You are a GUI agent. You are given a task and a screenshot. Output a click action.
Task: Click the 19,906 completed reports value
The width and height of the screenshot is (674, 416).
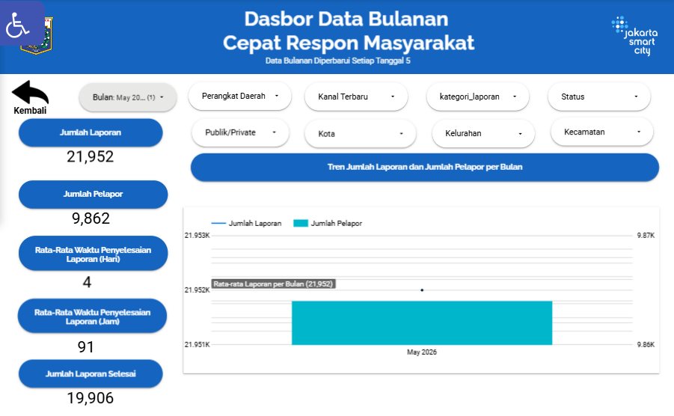(x=91, y=398)
